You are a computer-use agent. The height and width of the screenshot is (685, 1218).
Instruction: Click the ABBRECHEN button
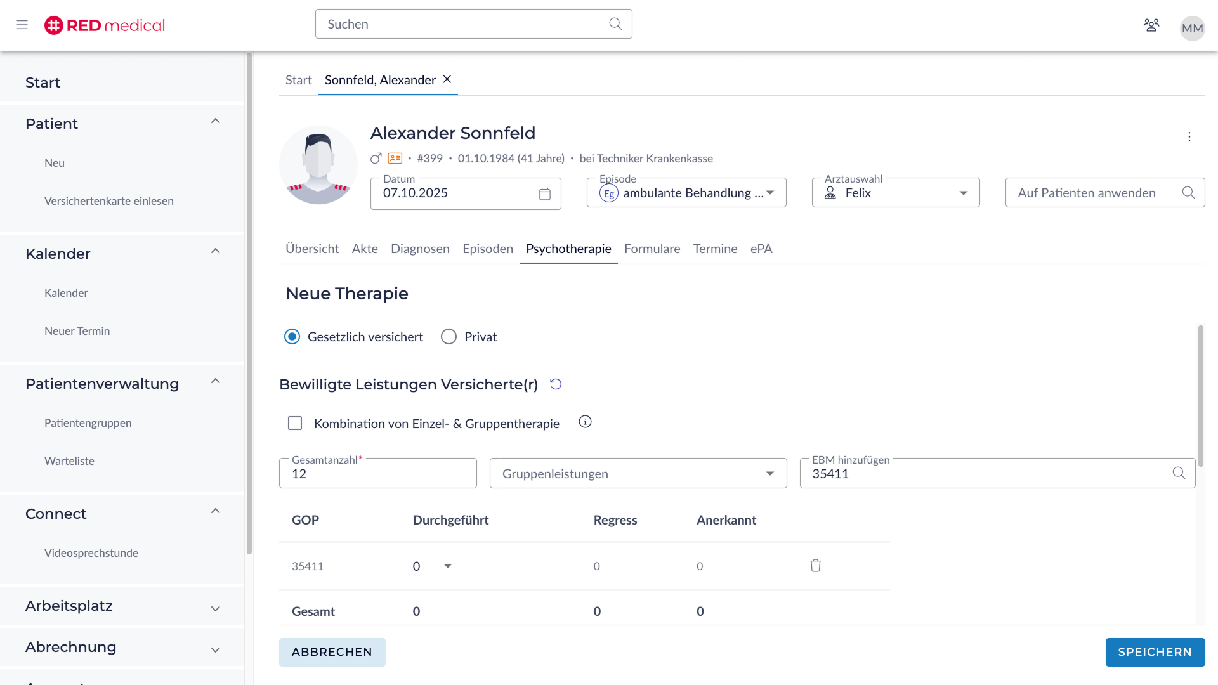click(x=332, y=652)
